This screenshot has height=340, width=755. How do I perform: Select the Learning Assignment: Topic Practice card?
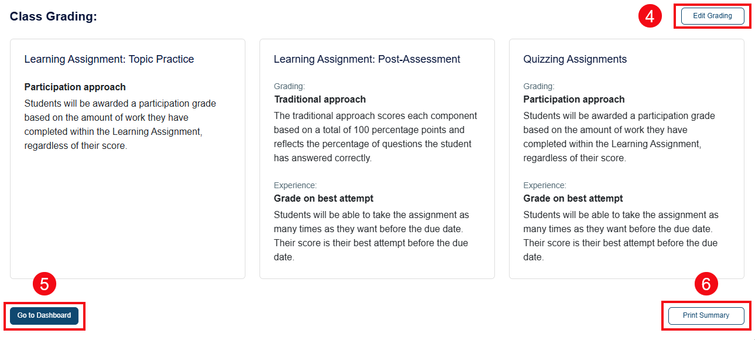127,158
